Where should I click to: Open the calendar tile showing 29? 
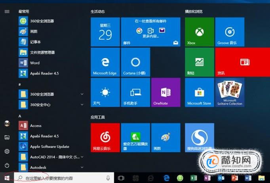coord(105,32)
